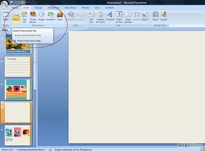Click the language indicator in status bar
This screenshot has height=151, width=205.
[72, 149]
